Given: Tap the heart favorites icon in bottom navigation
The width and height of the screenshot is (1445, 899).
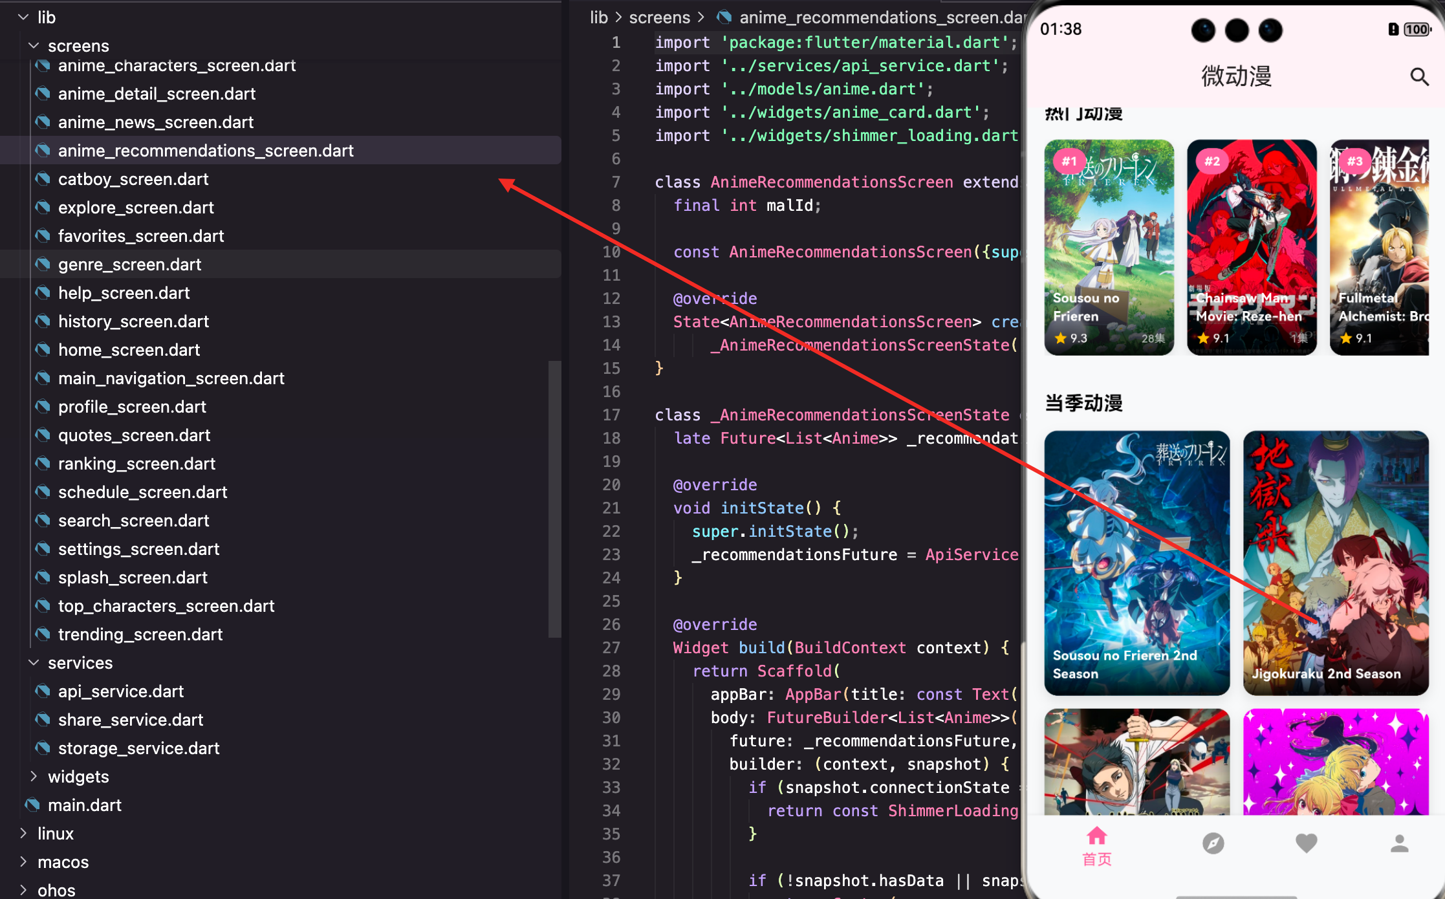Looking at the screenshot, I should point(1306,843).
